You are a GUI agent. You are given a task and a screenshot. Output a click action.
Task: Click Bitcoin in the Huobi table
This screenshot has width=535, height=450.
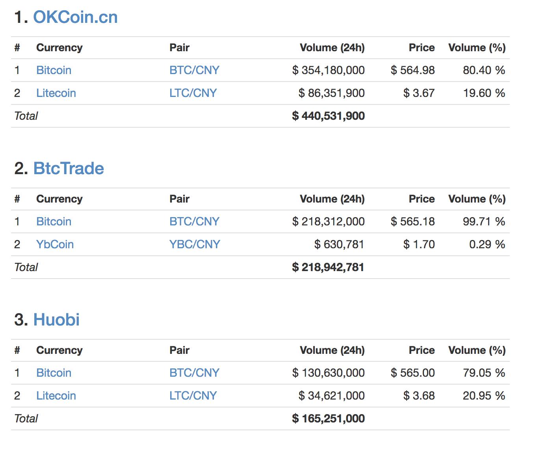(x=54, y=373)
